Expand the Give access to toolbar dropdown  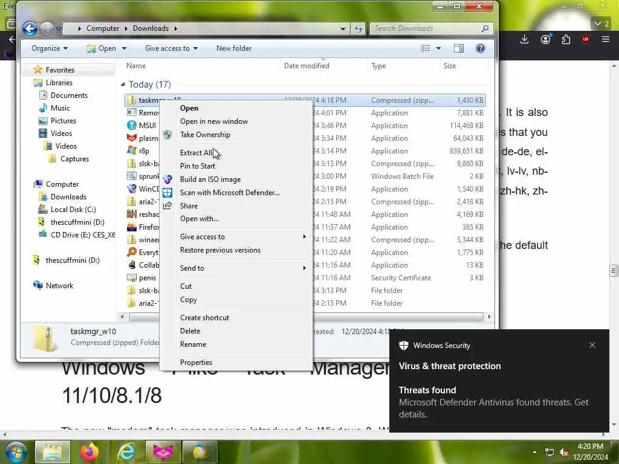tap(171, 48)
